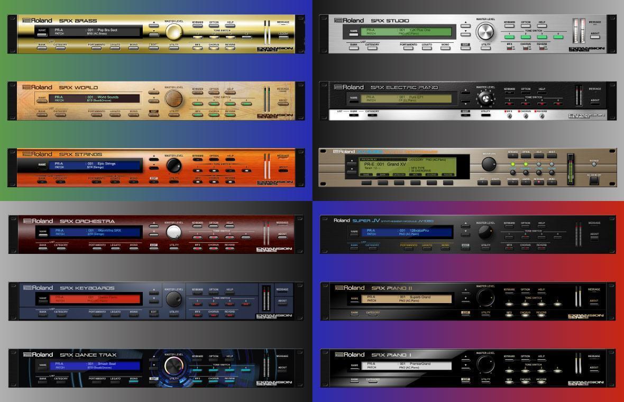Open the Option menu on SRX Orchestra
Image resolution: width=624 pixels, height=402 pixels.
[214, 226]
